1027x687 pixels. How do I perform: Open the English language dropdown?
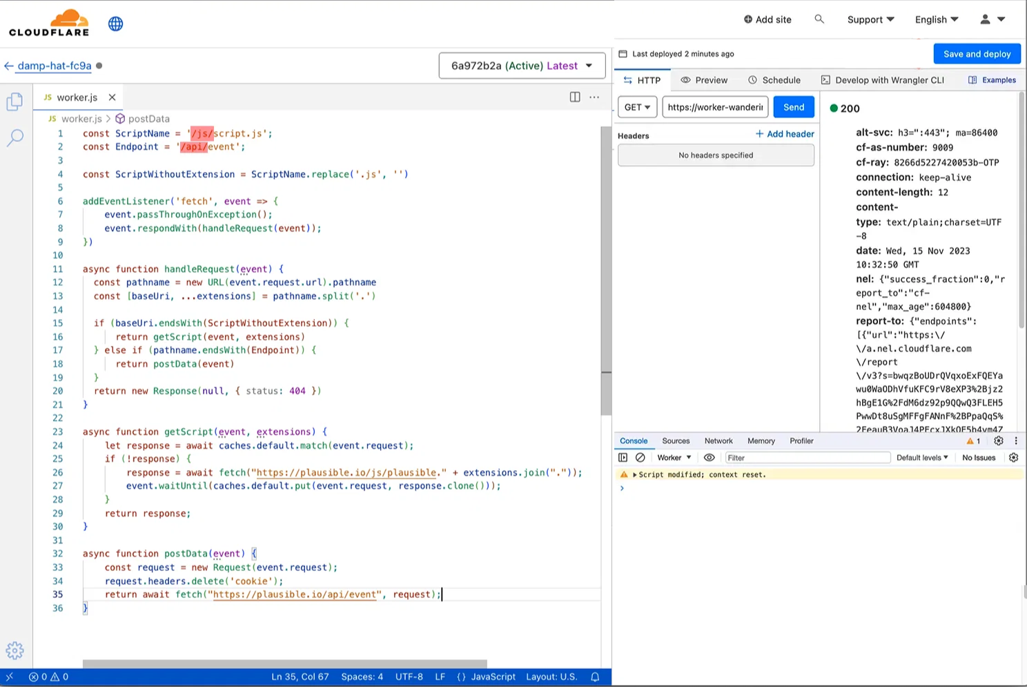pos(937,19)
